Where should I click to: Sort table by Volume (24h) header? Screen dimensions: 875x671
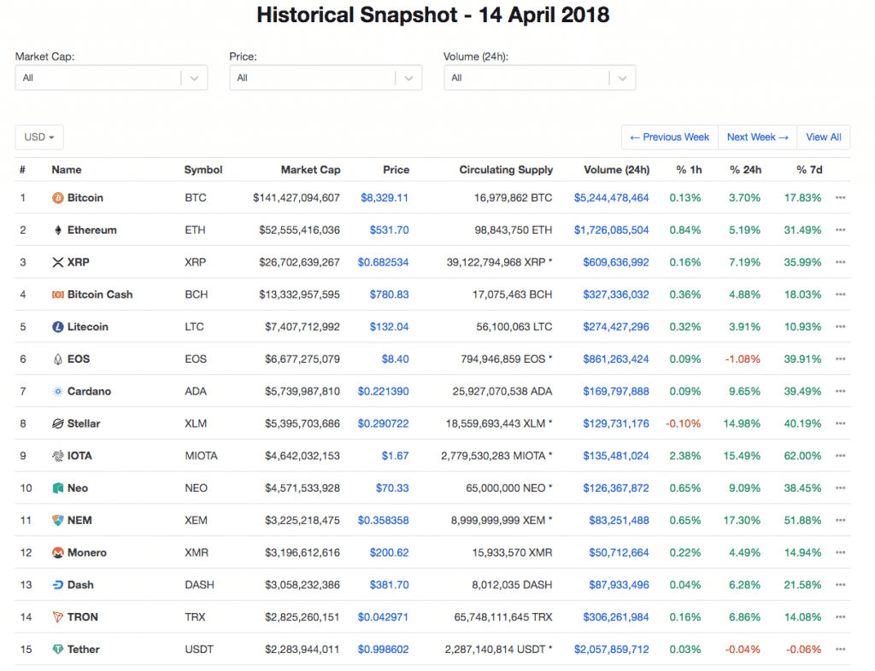click(x=617, y=170)
